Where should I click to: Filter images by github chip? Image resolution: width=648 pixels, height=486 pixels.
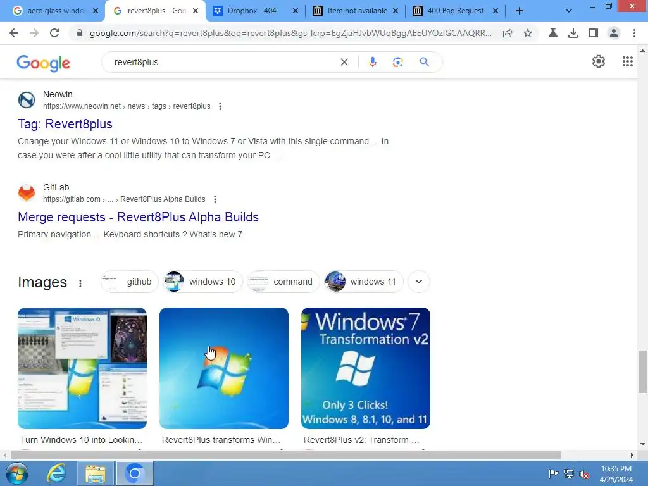tap(130, 282)
